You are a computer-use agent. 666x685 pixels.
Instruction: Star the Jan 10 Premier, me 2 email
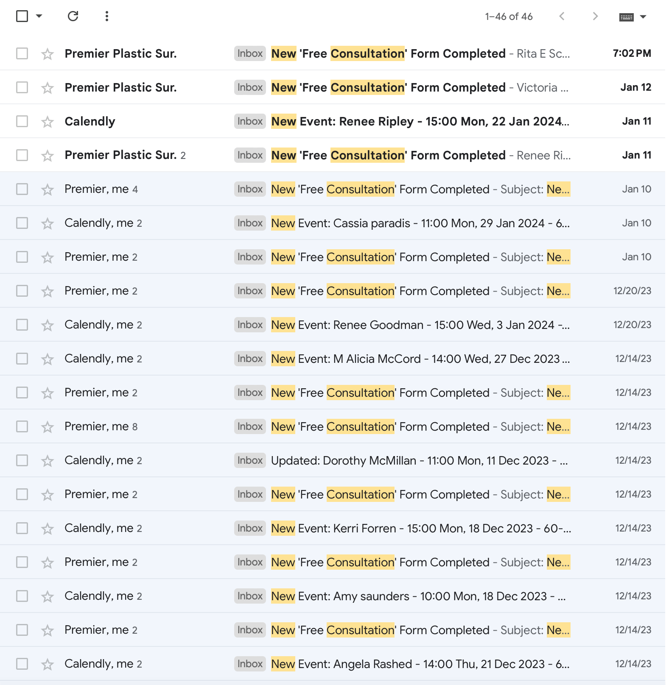(x=48, y=257)
